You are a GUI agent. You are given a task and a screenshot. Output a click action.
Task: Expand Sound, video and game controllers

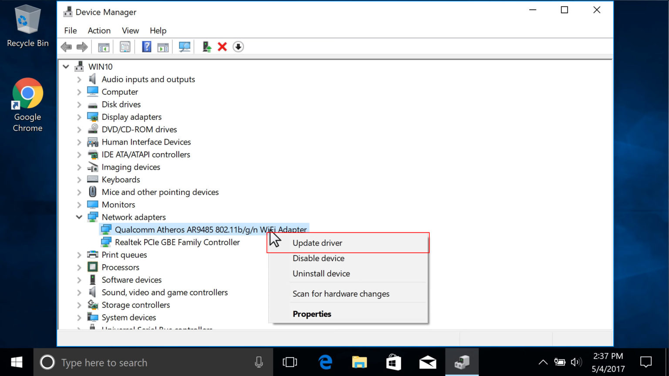coord(79,292)
